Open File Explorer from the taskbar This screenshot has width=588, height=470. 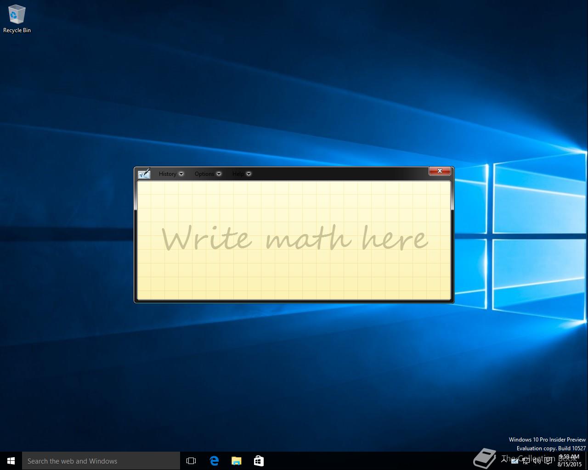tap(236, 461)
